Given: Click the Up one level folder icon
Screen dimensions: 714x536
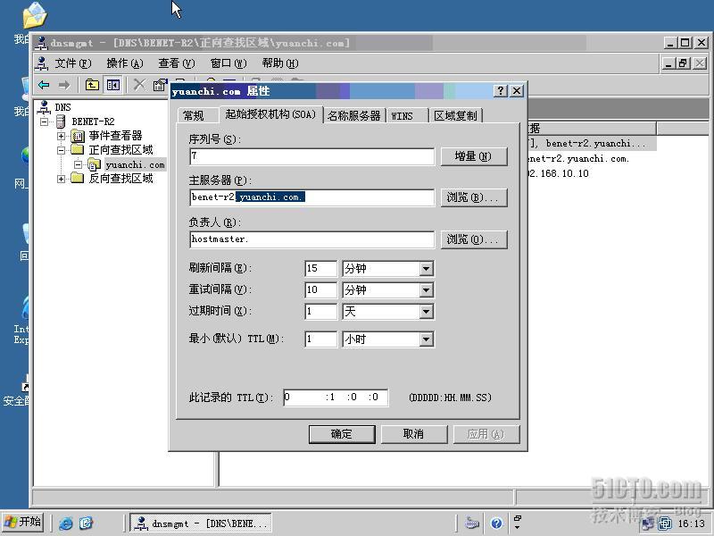Looking at the screenshot, I should pos(92,85).
